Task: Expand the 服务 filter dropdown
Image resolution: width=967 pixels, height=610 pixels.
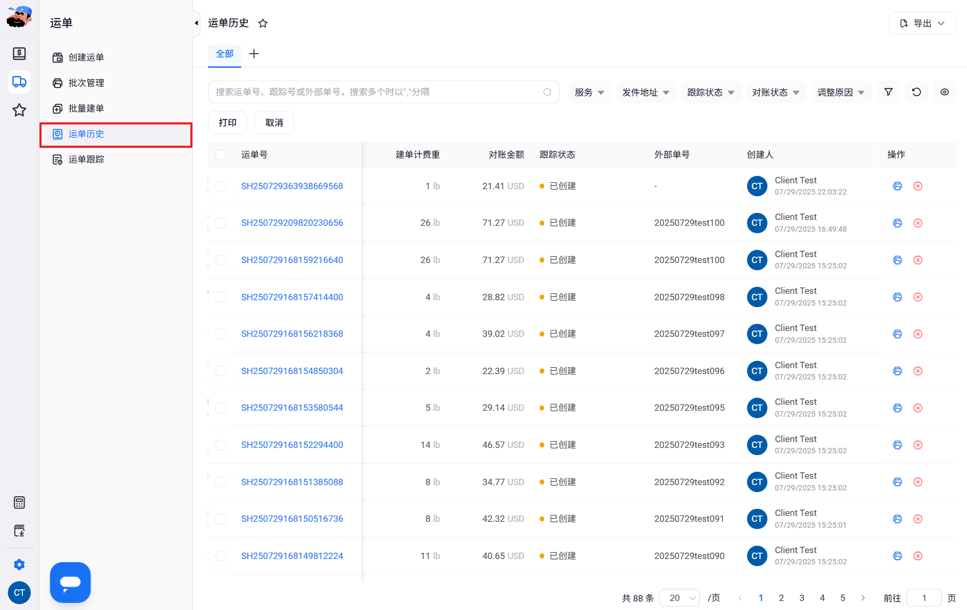Action: tap(590, 92)
